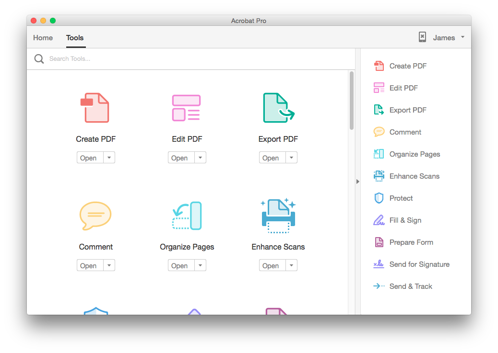This screenshot has height=353, width=498.
Task: Click the Prepare Form label in sidebar
Action: click(411, 242)
